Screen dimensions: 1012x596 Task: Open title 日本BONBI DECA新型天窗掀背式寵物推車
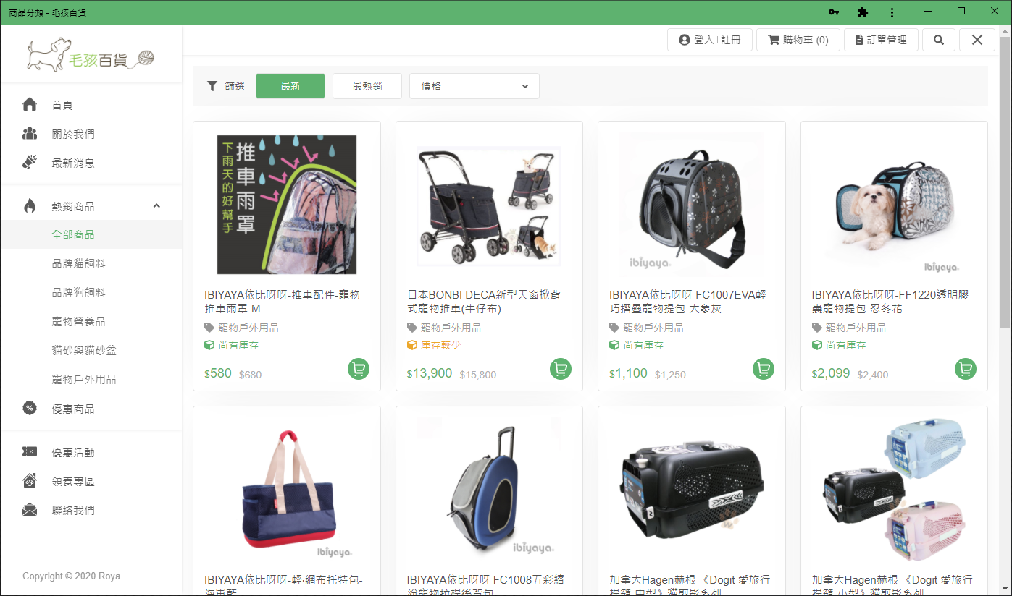pyautogui.click(x=484, y=302)
